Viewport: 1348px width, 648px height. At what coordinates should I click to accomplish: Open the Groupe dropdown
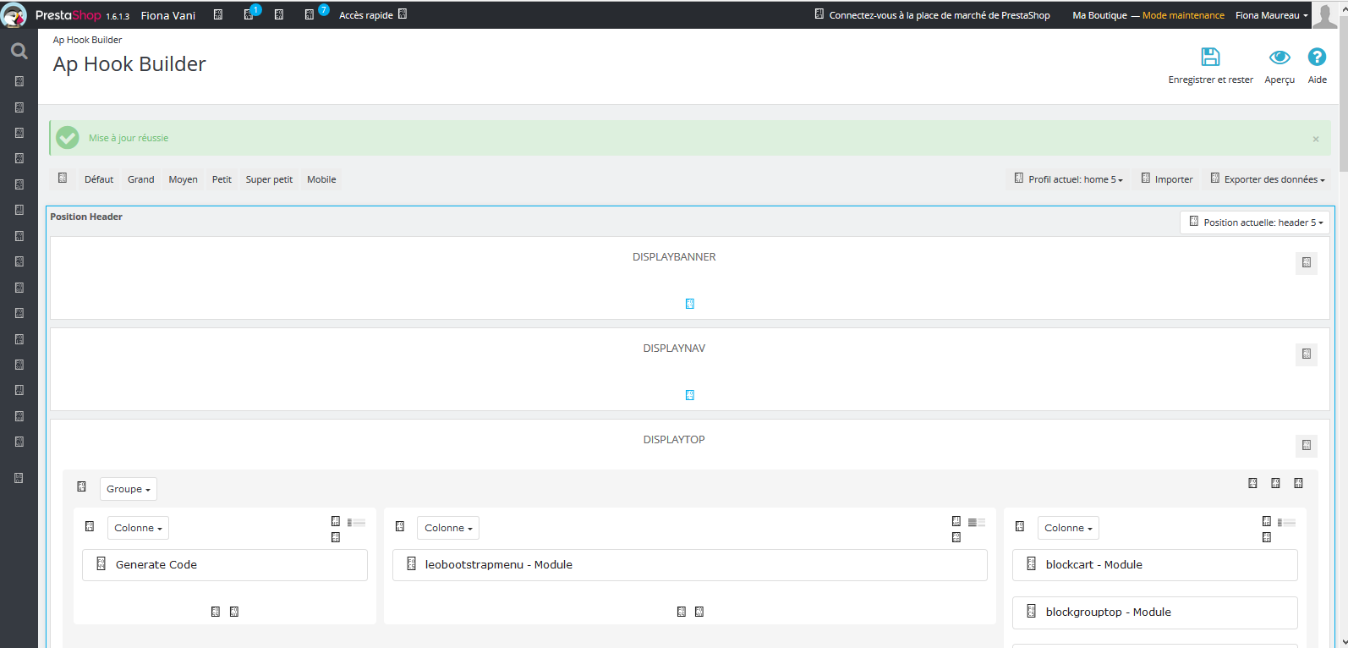pyautogui.click(x=129, y=489)
